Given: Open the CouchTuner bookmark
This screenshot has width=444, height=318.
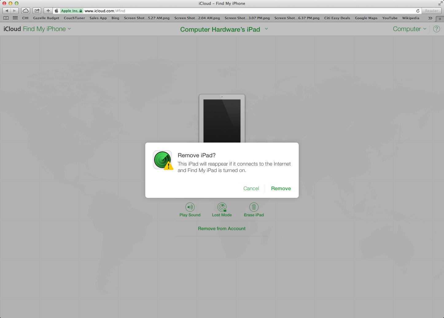Looking at the screenshot, I should tap(74, 18).
